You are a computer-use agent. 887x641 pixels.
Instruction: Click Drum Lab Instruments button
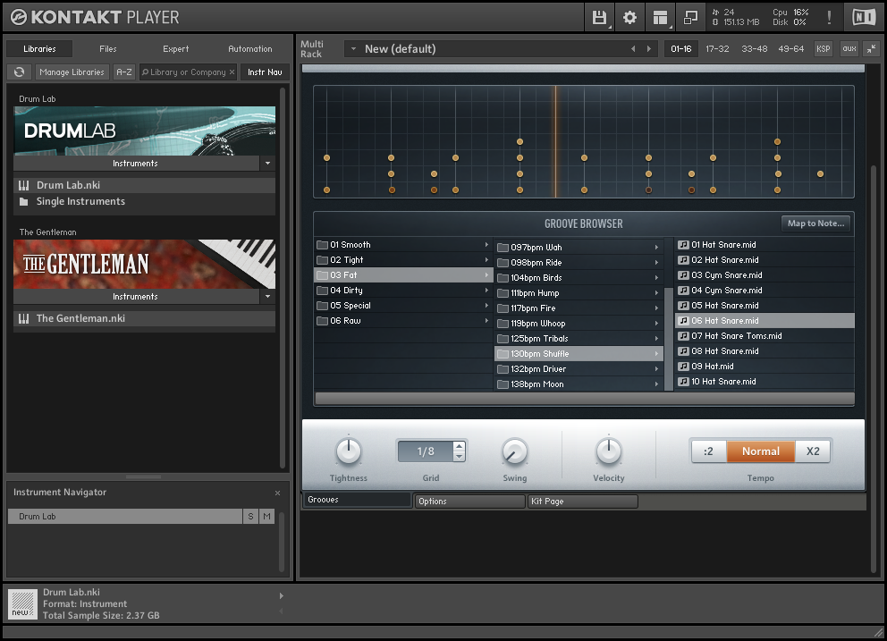[136, 164]
